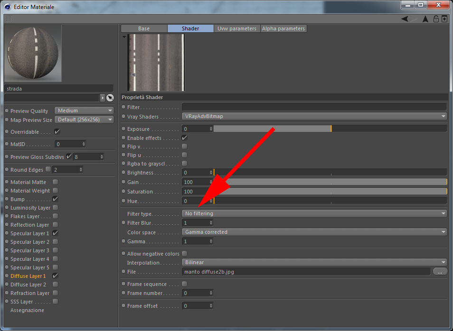Open the Uvw parameters tab
The image size is (453, 331).
(237, 28)
